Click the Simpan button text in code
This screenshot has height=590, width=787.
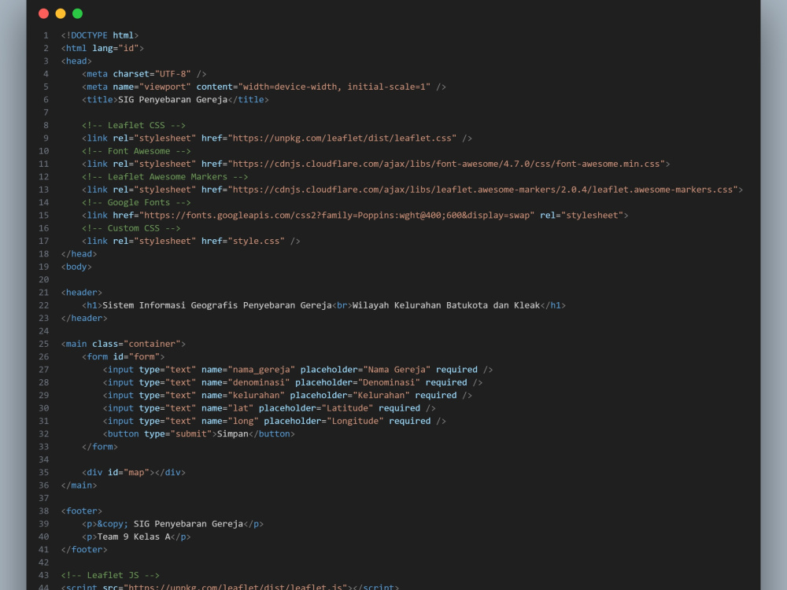click(x=232, y=434)
